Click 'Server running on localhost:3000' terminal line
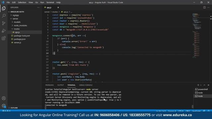The image size is (212, 119). [62, 102]
